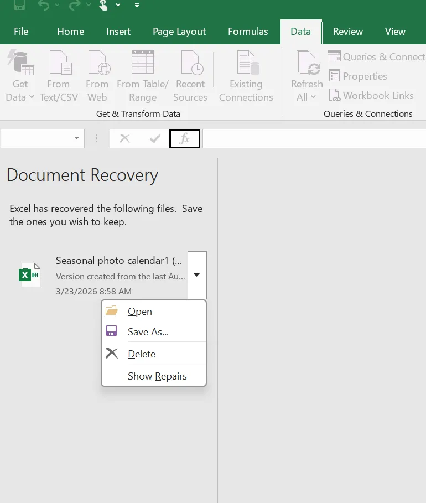Viewport: 426px width, 503px height.
Task: Click the formula bar three-dot handle
Action: pyautogui.click(x=97, y=138)
